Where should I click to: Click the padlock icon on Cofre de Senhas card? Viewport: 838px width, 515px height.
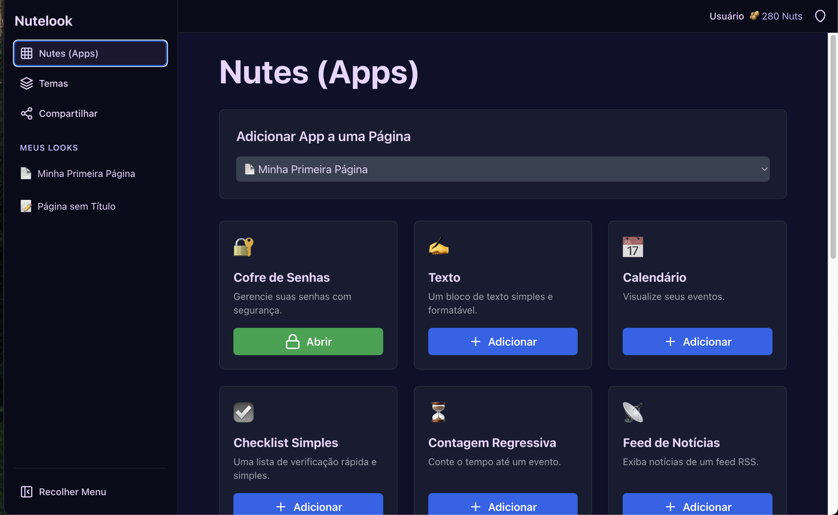[244, 247]
